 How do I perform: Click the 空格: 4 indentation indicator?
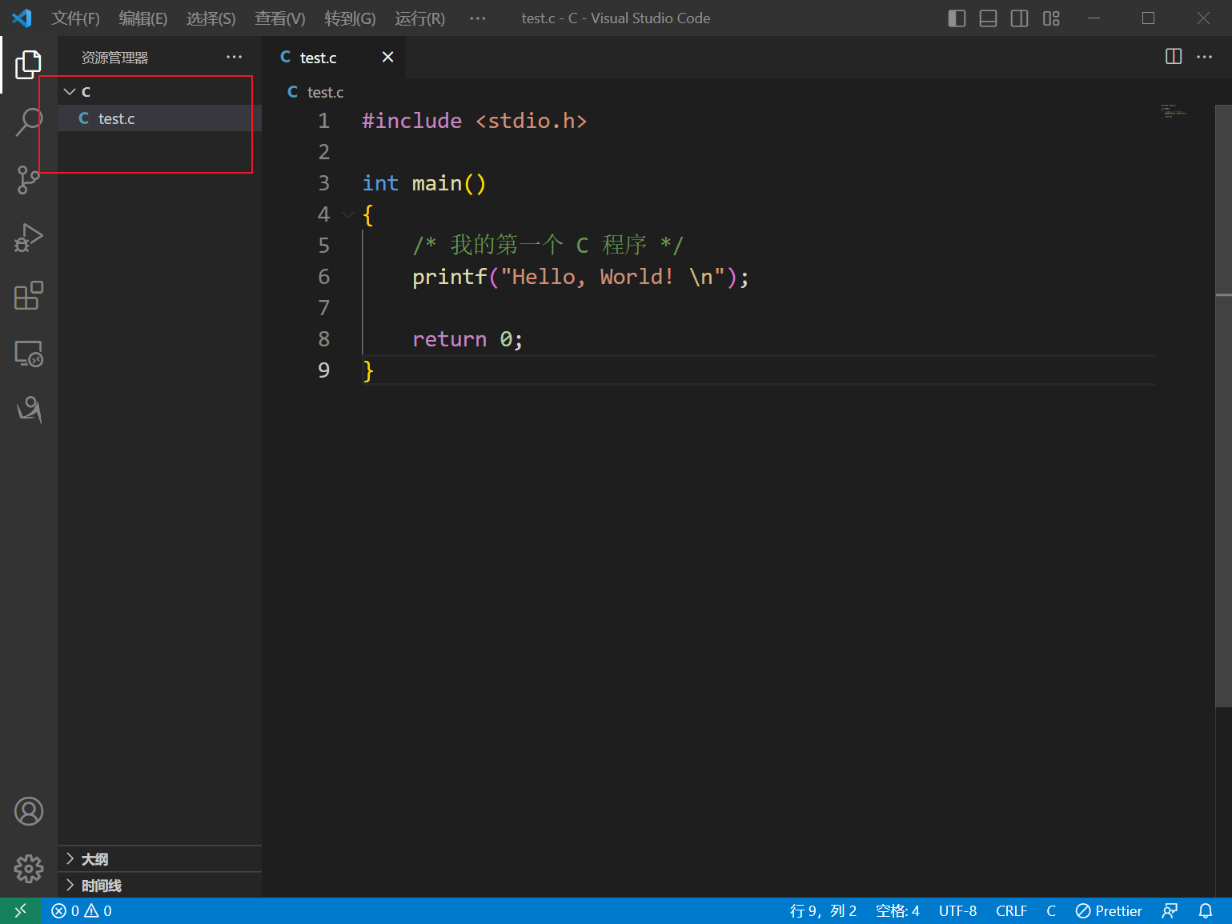(x=897, y=910)
